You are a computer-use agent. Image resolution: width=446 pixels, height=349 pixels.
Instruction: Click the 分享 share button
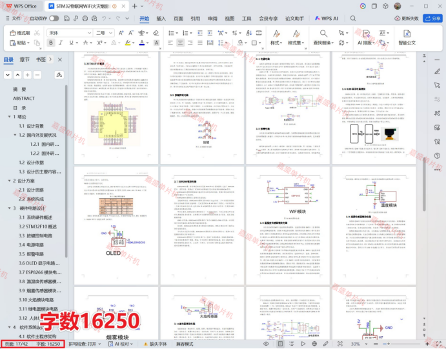432,18
